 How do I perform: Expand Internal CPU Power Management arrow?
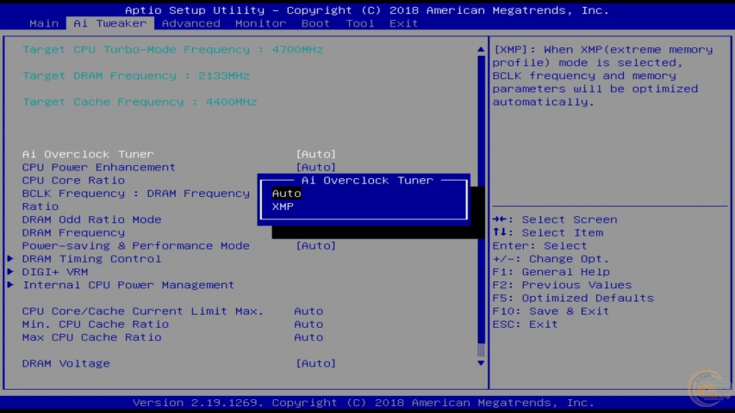(x=11, y=285)
